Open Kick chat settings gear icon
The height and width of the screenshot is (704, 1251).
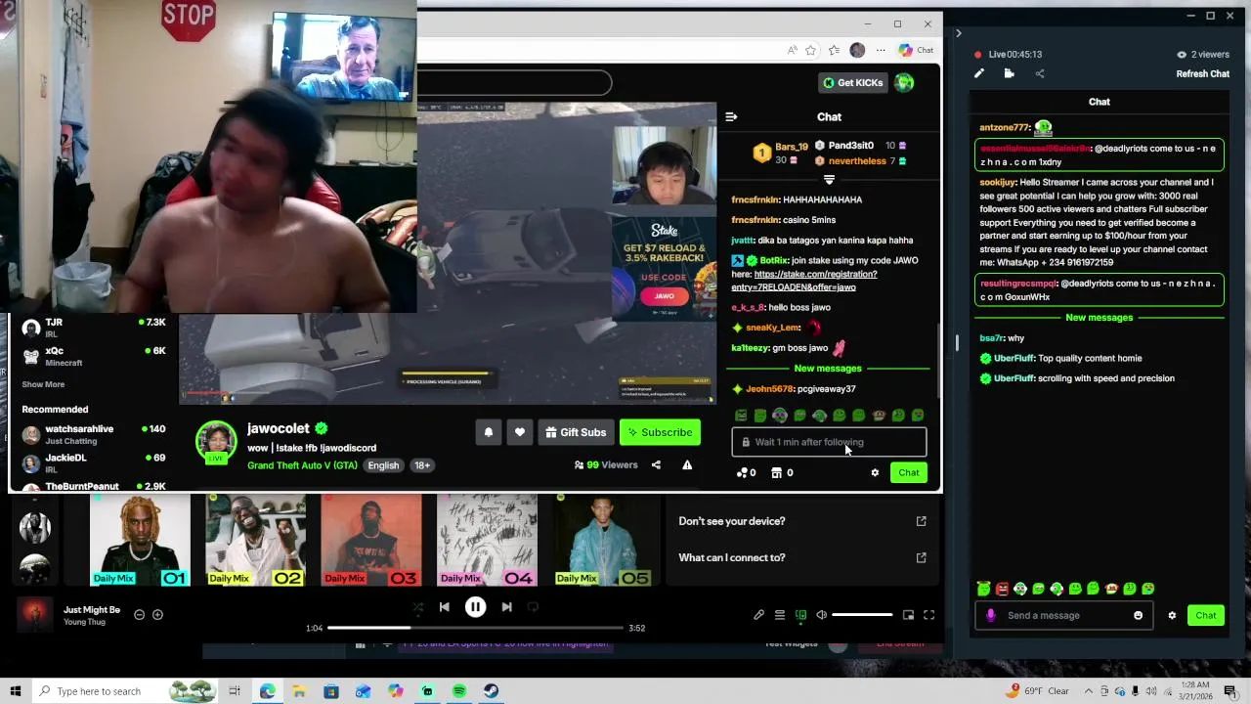click(875, 473)
